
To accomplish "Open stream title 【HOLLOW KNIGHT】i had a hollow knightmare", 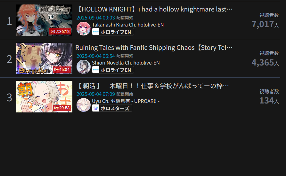I will click(154, 9).
